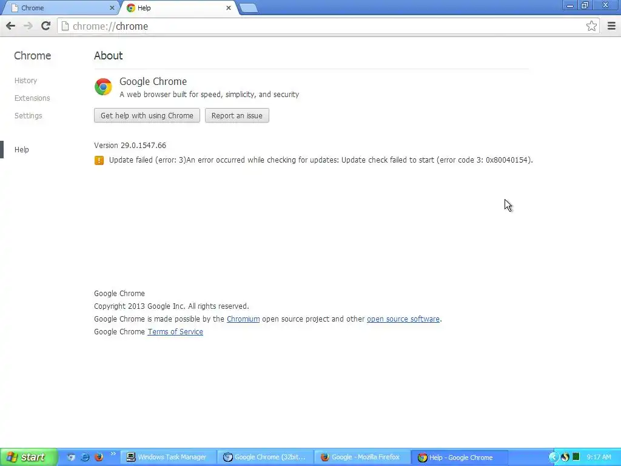This screenshot has width=621, height=466.
Task: Close the Help tab
Action: point(229,8)
